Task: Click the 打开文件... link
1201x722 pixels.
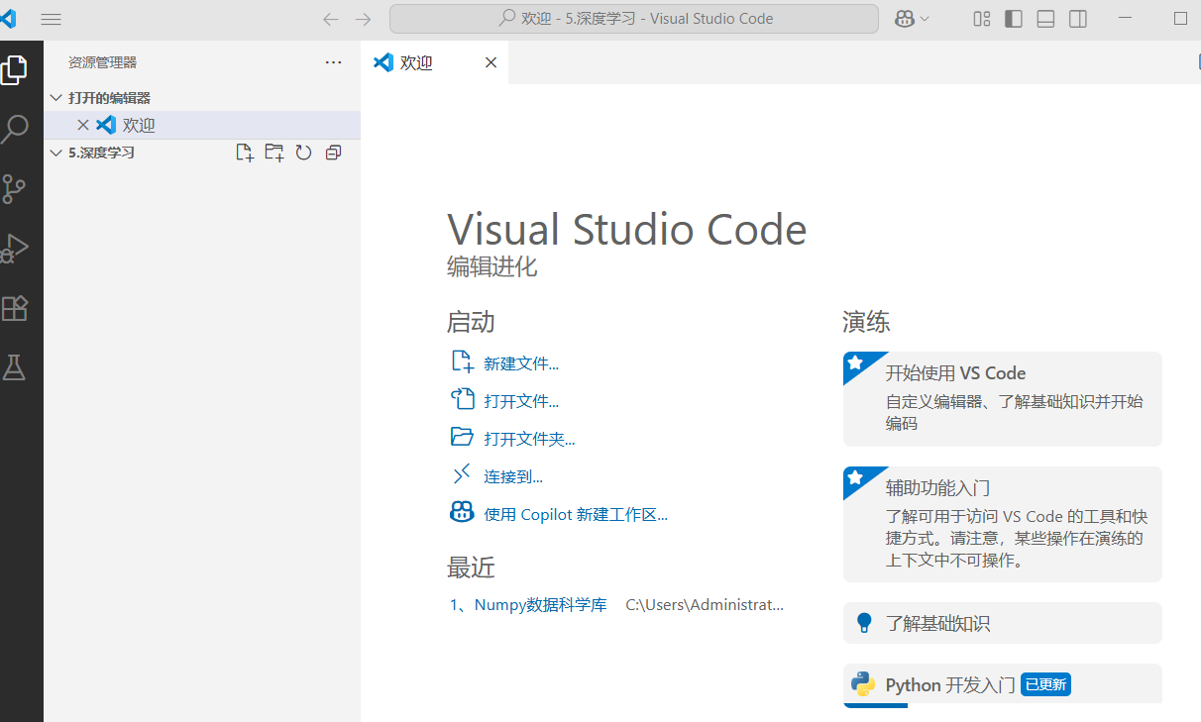Action: pos(521,401)
